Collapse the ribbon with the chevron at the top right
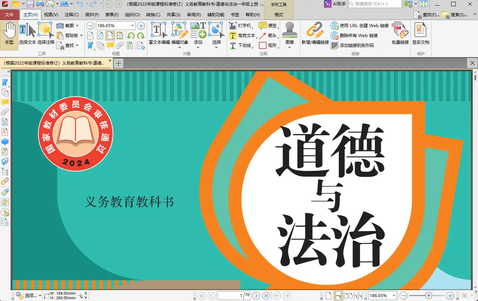This screenshot has width=478, height=301. pyautogui.click(x=474, y=14)
